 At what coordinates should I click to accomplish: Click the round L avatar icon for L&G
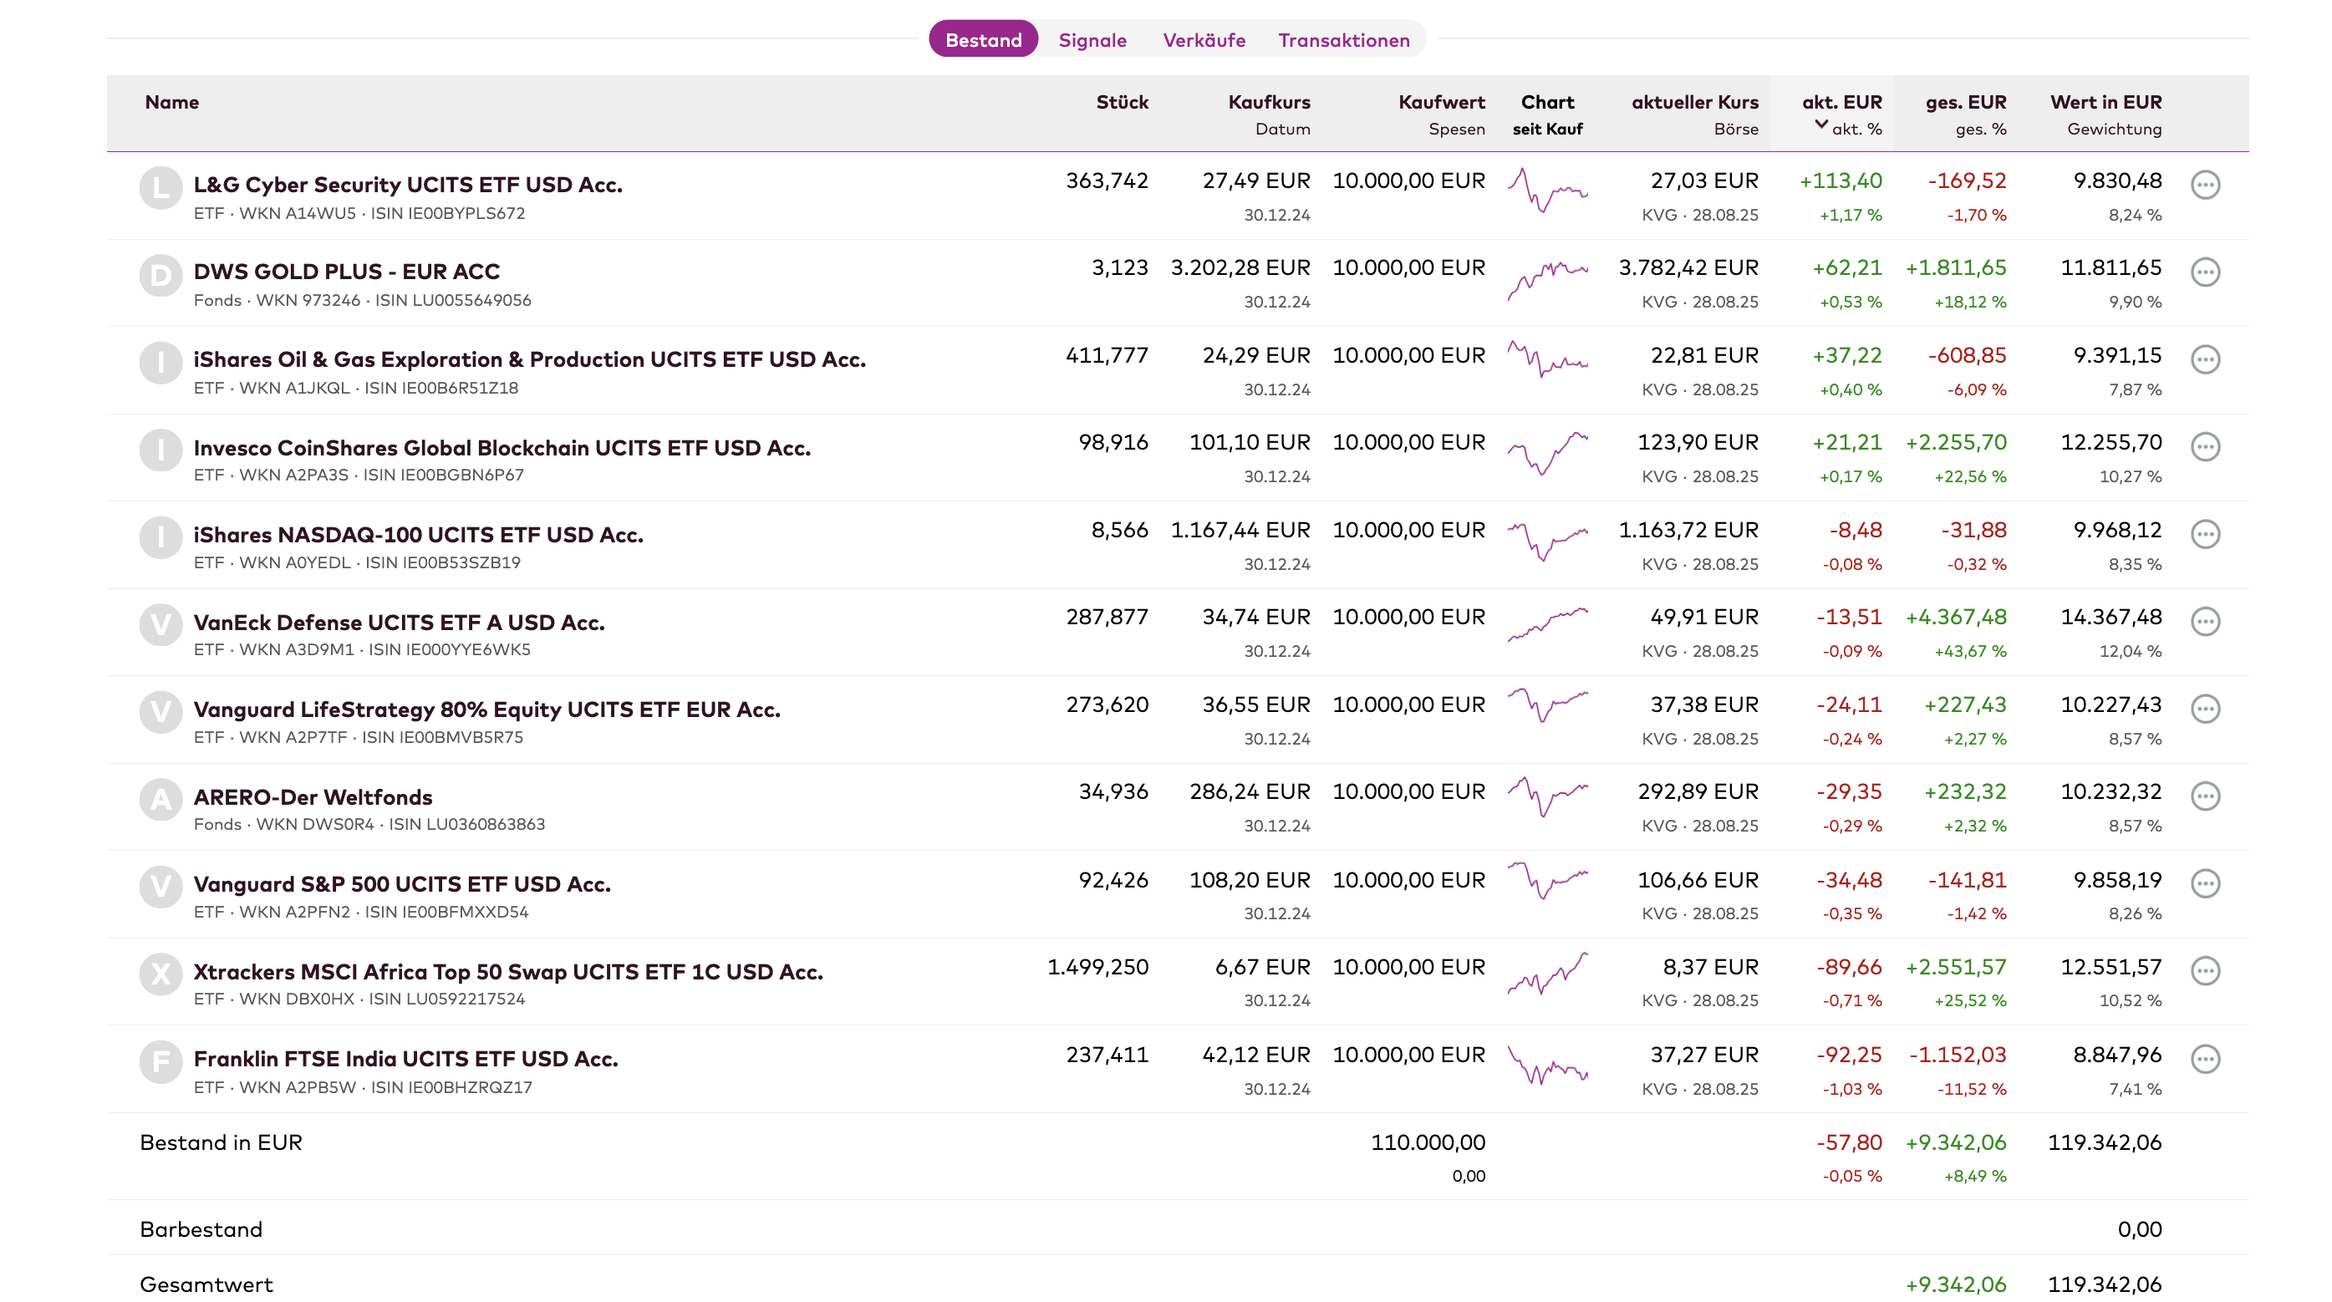point(160,187)
